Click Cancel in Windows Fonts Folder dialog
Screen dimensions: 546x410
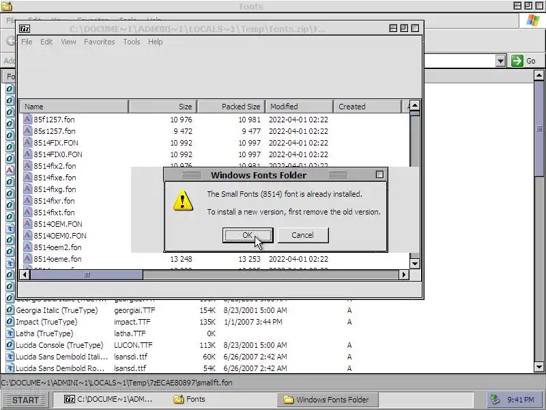pyautogui.click(x=302, y=235)
